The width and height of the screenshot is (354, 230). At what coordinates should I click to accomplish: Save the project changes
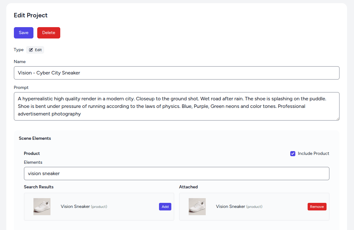23,32
